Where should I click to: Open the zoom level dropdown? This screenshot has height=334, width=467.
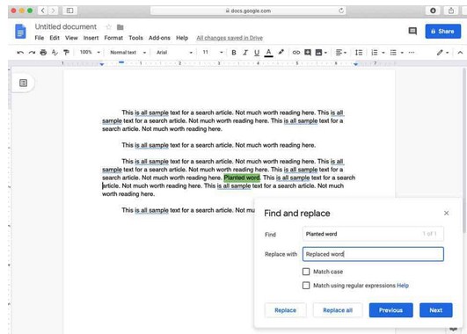pyautogui.click(x=90, y=52)
